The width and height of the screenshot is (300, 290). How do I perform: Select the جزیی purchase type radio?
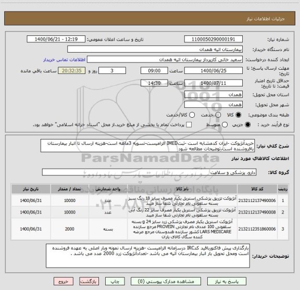[247, 125]
